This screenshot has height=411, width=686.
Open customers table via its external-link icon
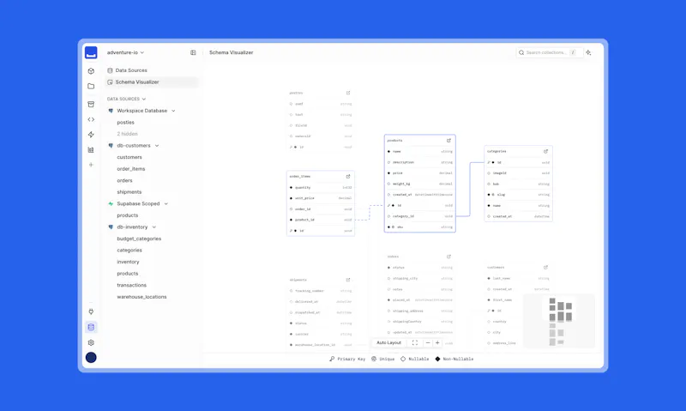coord(545,268)
